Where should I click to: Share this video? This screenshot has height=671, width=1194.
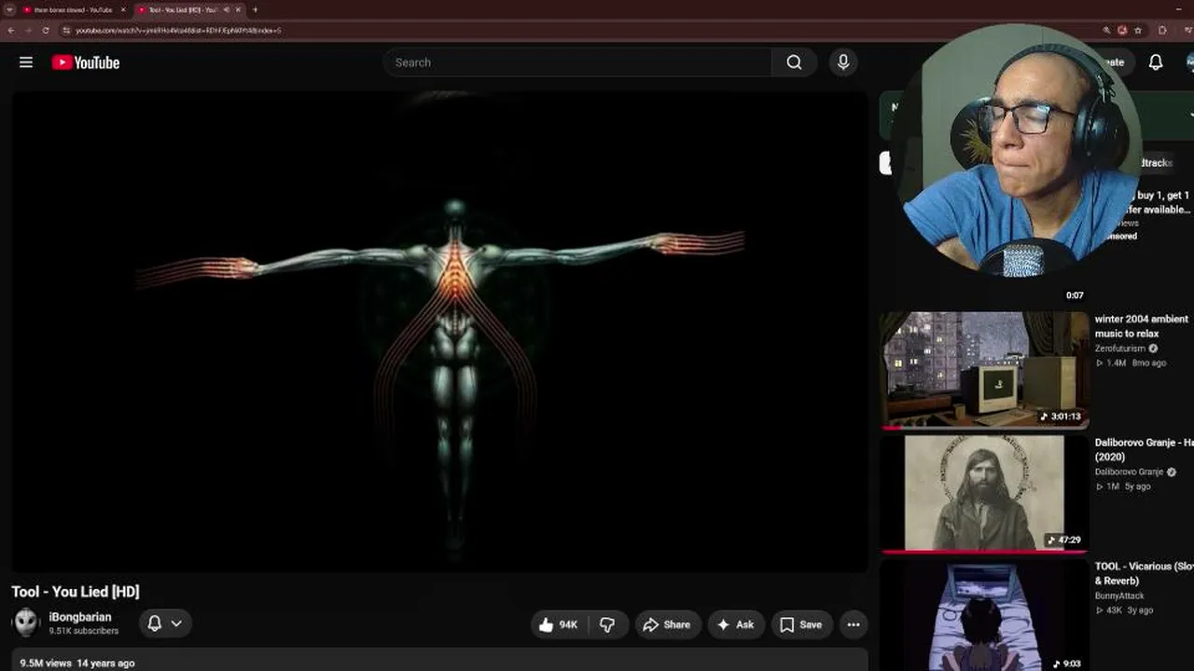667,624
